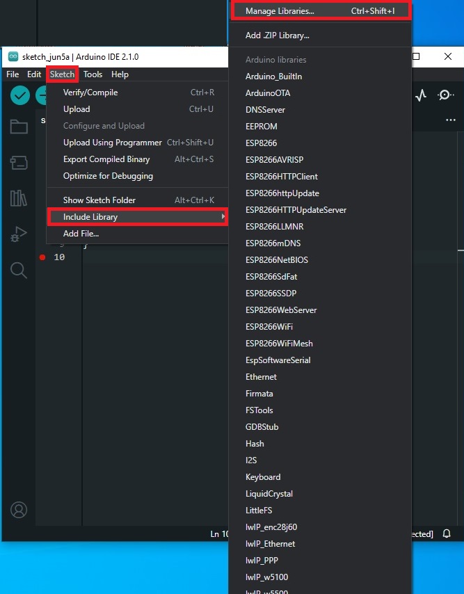
Task: Include the EspSoftwareSerial library
Action: [321, 360]
